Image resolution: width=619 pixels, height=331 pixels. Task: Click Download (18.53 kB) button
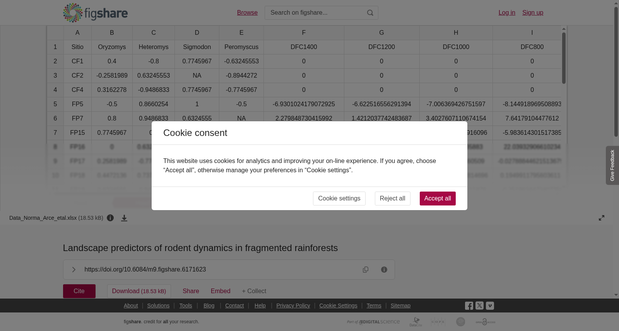pos(139,291)
